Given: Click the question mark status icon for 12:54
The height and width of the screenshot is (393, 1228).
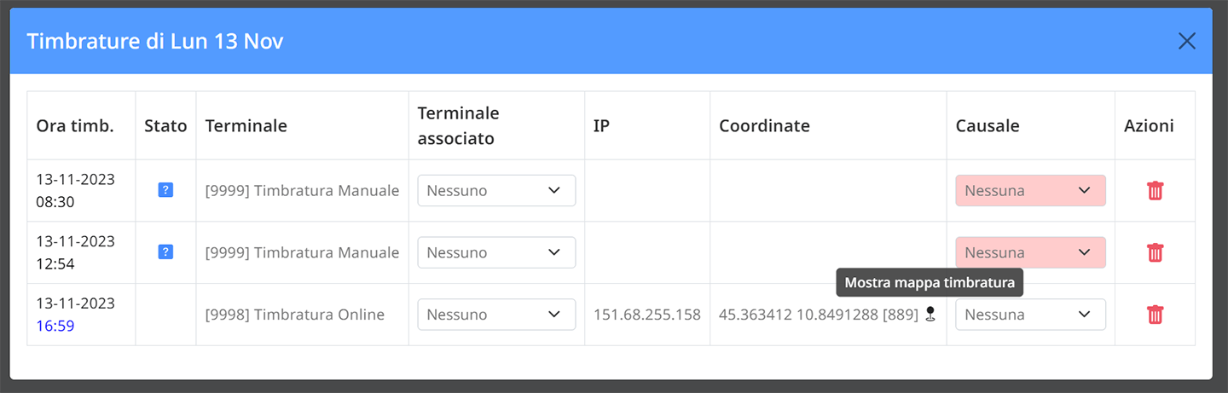Looking at the screenshot, I should point(165,252).
